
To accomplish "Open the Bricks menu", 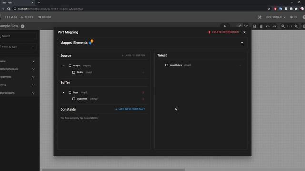I will tap(45, 17).
